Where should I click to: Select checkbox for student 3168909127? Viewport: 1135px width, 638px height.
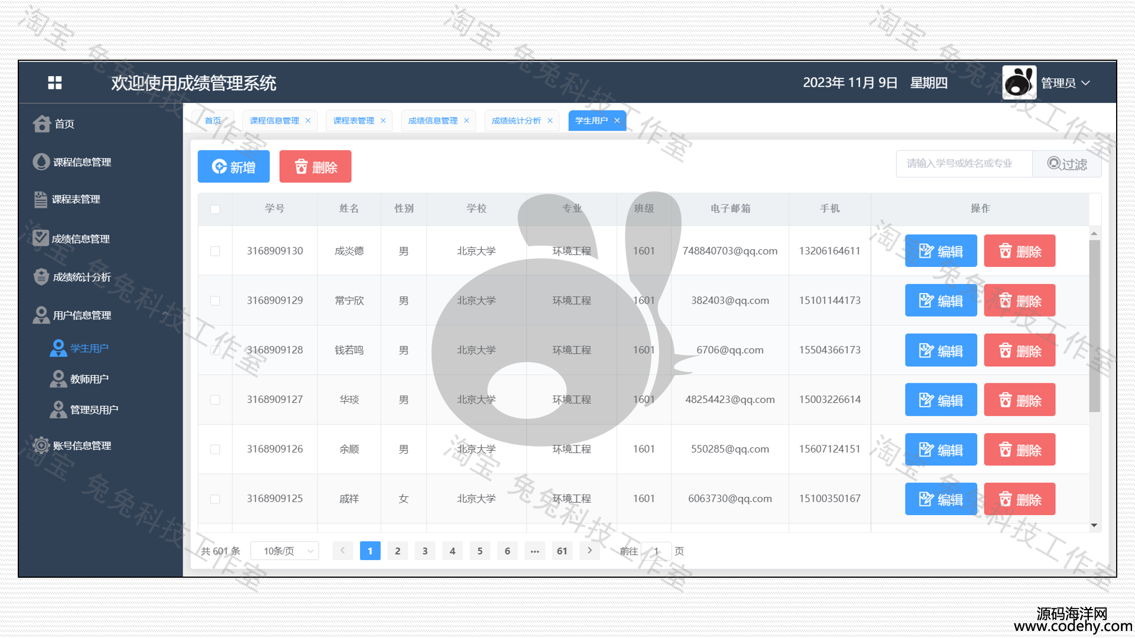(x=215, y=400)
